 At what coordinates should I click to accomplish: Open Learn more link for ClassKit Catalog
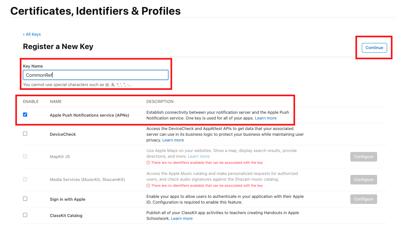(x=182, y=219)
